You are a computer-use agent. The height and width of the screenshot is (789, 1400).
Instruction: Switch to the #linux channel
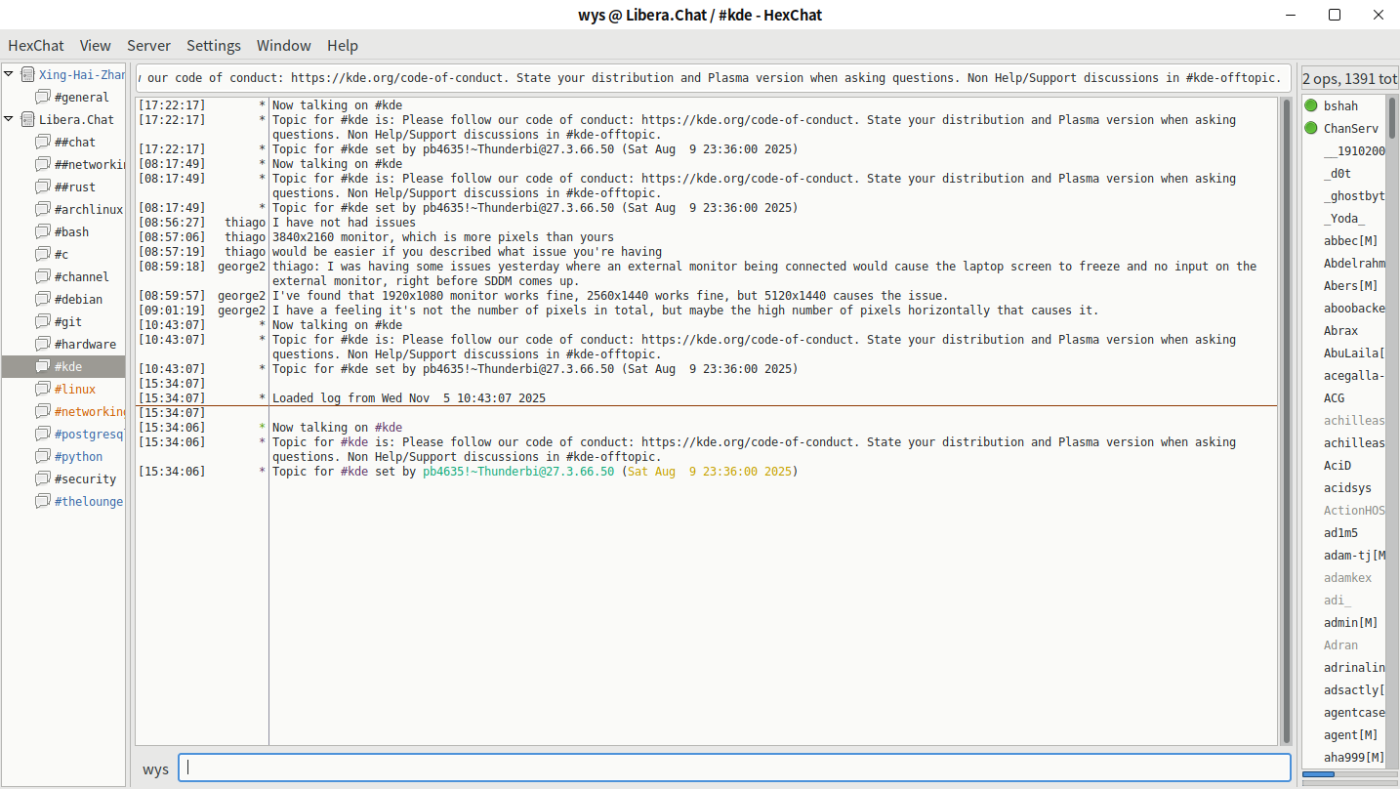pos(75,389)
